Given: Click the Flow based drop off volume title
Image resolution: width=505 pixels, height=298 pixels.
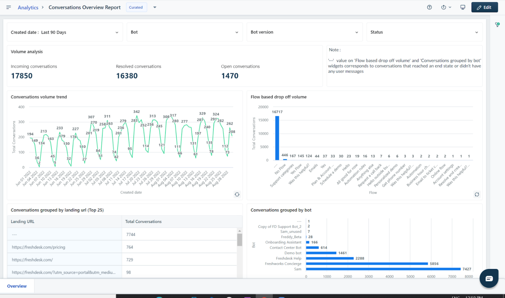Looking at the screenshot, I should point(278,97).
